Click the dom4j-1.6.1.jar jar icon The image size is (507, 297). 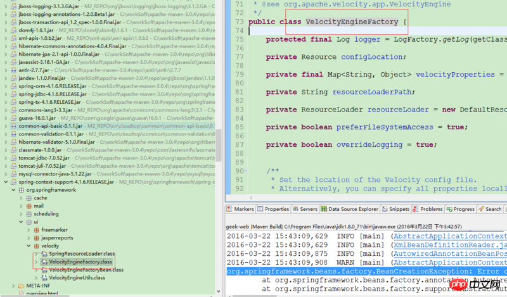(13, 30)
